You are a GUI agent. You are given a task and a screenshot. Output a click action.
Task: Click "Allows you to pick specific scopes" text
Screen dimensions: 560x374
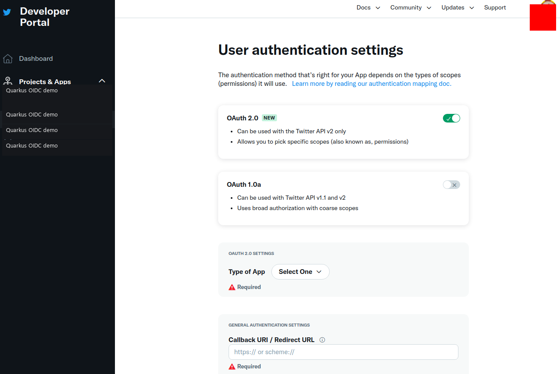point(323,141)
